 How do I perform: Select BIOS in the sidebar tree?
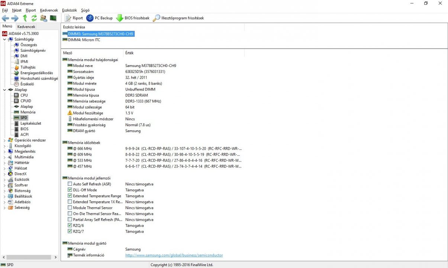click(x=24, y=129)
